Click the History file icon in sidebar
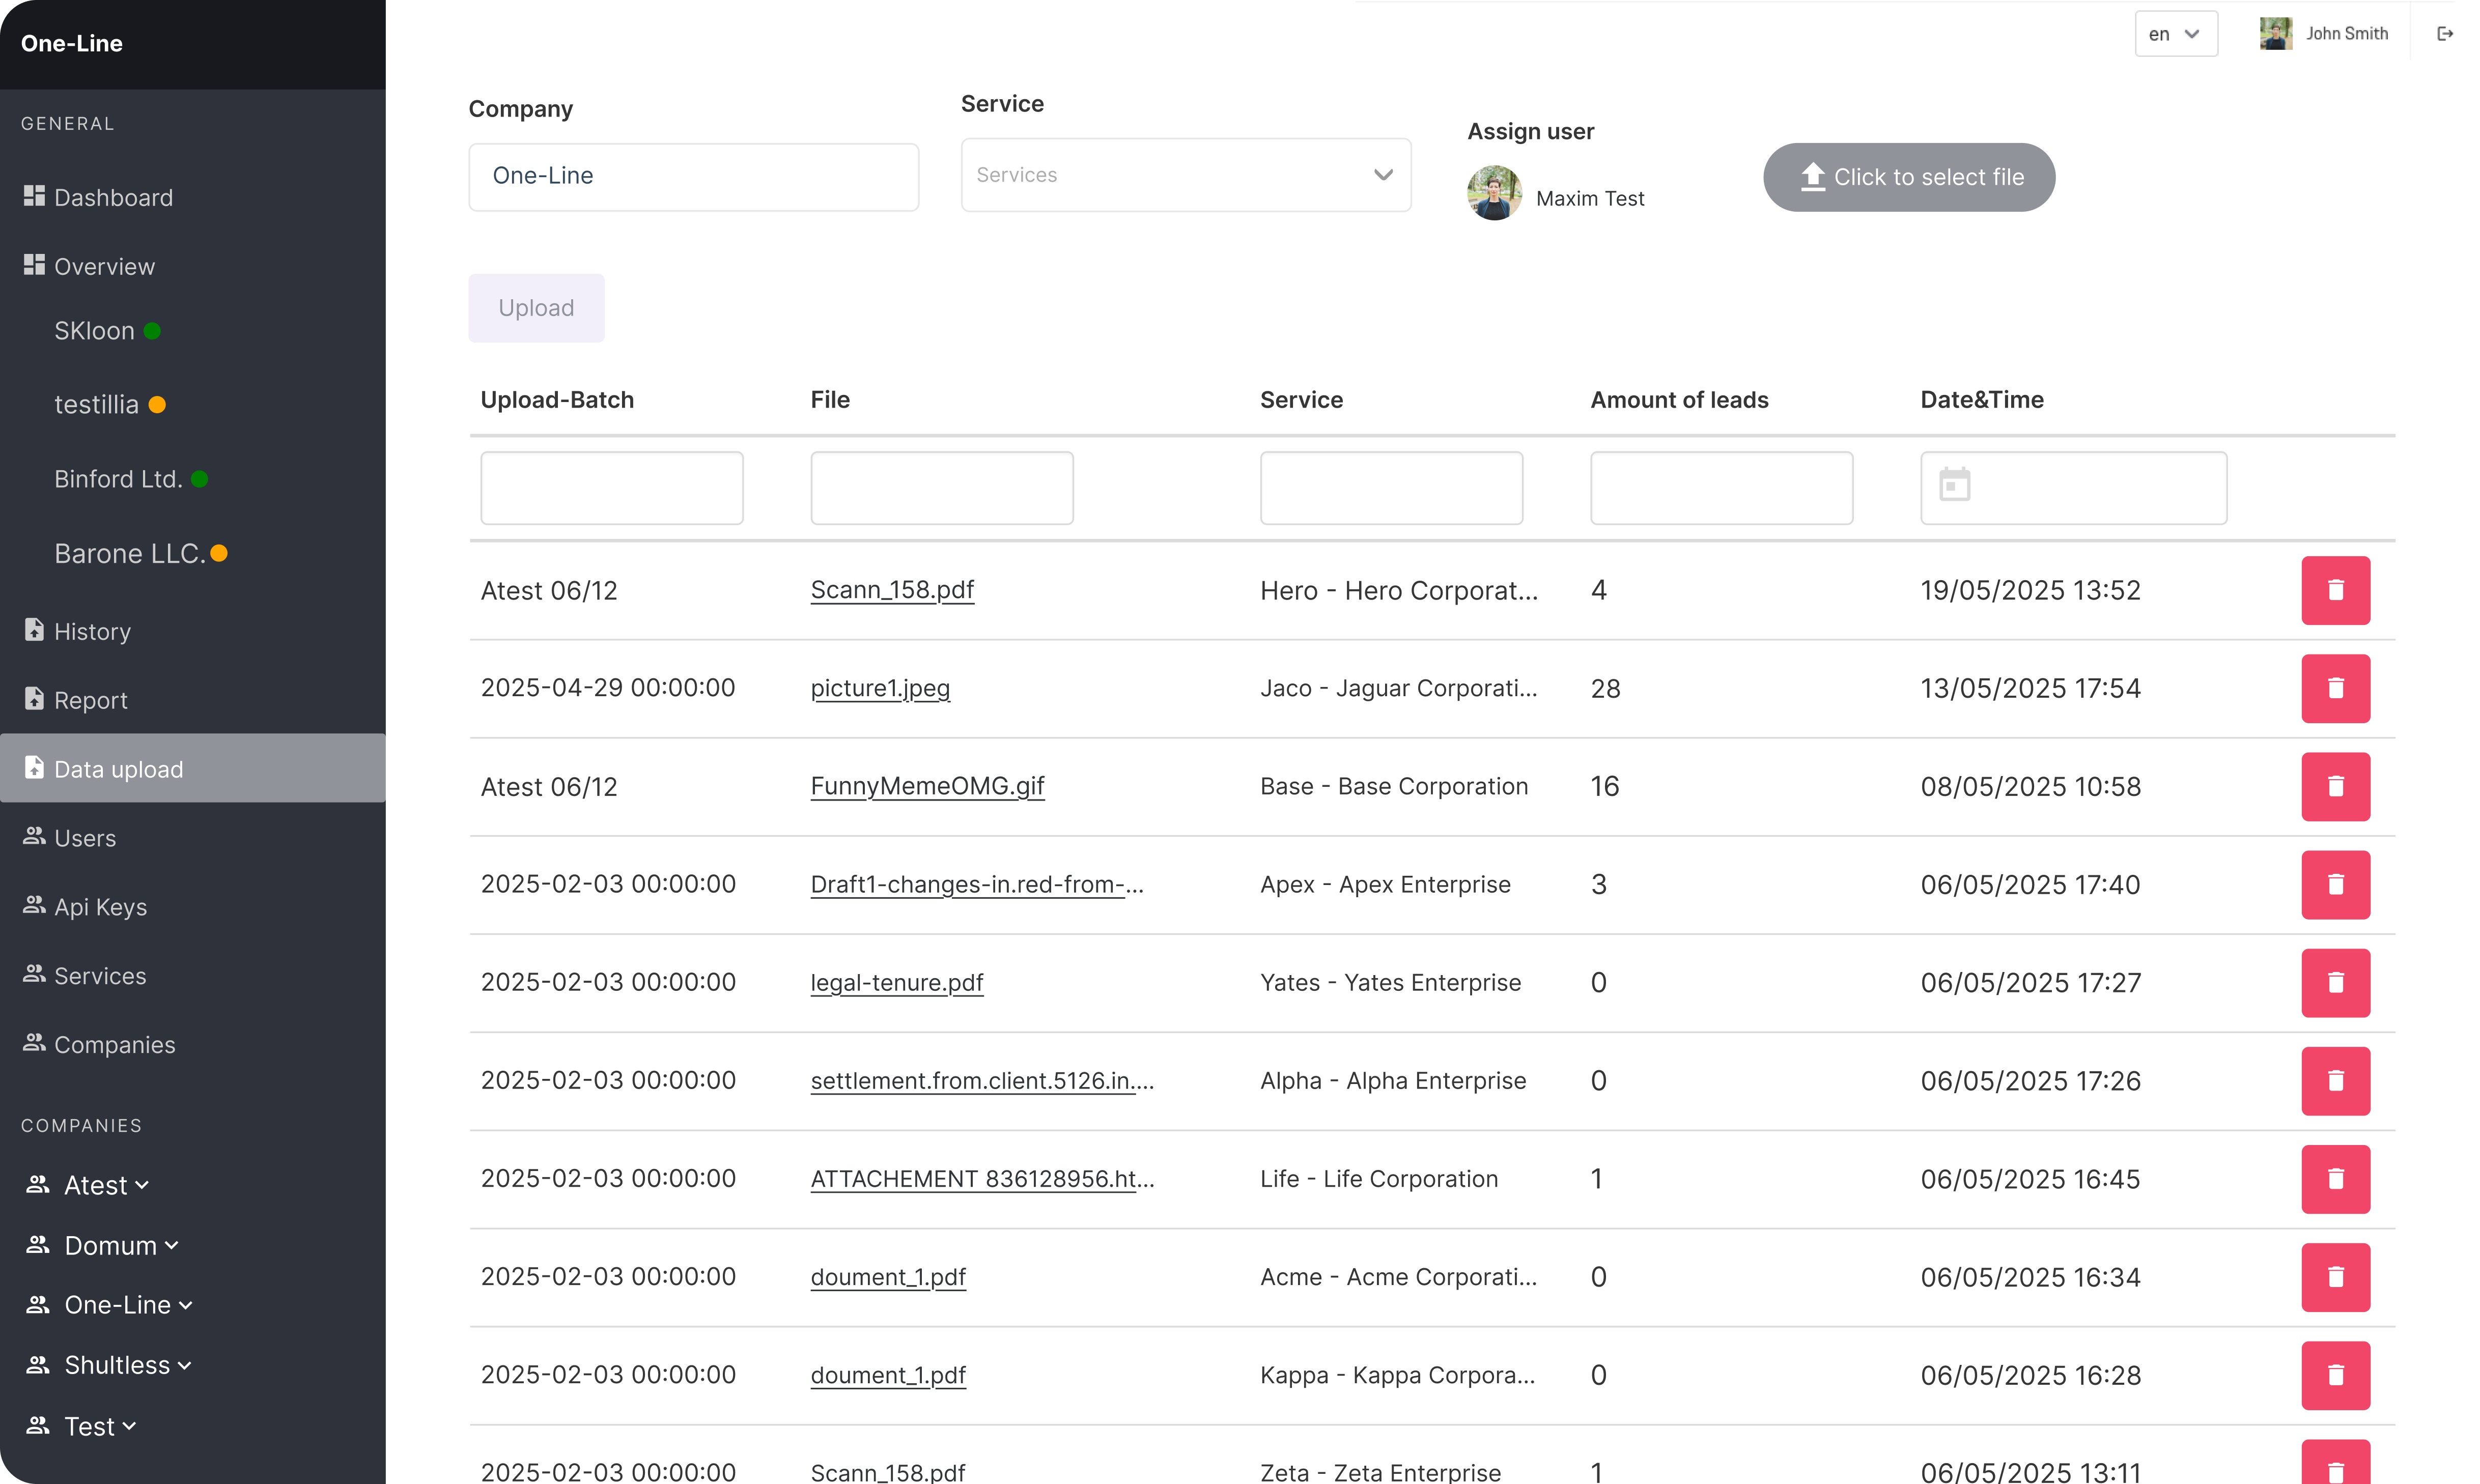This screenshot has width=2480, height=1484. click(34, 630)
